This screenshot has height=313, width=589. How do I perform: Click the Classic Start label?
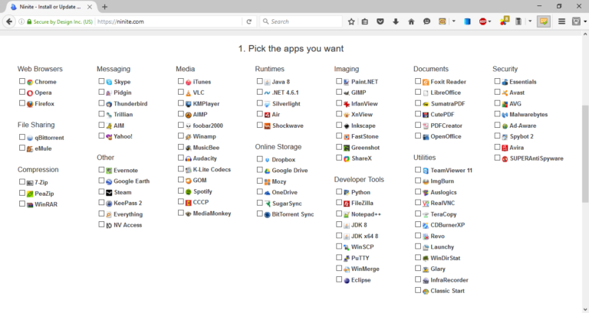click(447, 291)
